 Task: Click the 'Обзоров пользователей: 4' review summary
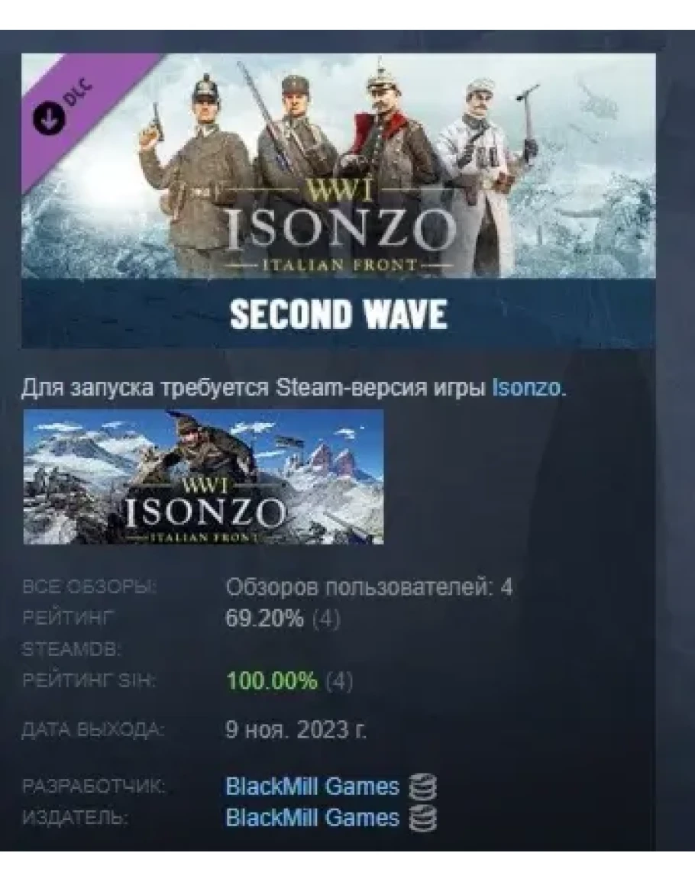coord(369,587)
